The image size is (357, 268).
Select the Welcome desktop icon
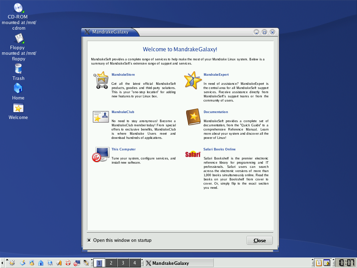[18, 108]
